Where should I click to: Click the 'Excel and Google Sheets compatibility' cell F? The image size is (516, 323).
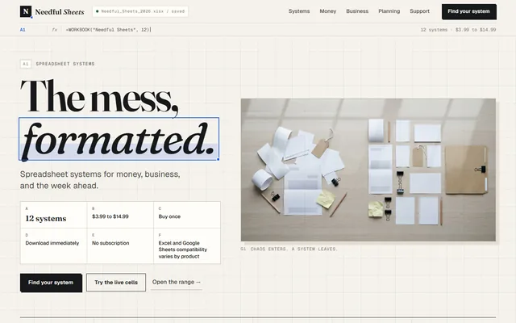(x=187, y=245)
